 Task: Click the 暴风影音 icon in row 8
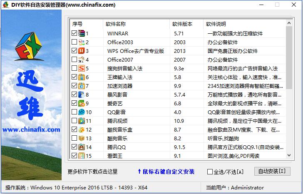82,95
